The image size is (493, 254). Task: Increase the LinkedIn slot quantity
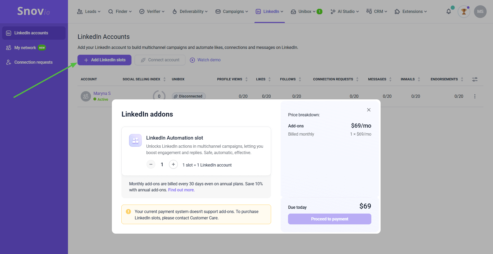click(173, 164)
